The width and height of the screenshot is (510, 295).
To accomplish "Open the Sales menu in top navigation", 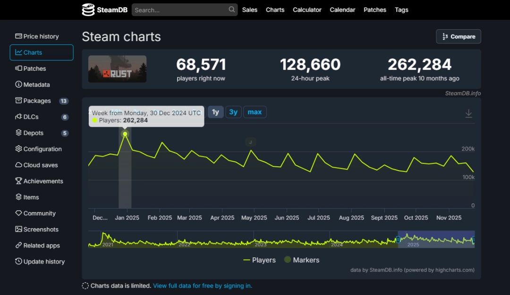I will [x=250, y=10].
